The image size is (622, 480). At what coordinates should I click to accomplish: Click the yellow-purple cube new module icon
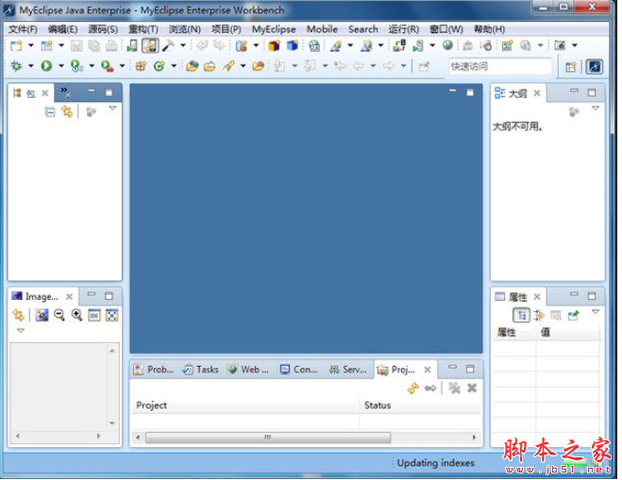[x=274, y=45]
